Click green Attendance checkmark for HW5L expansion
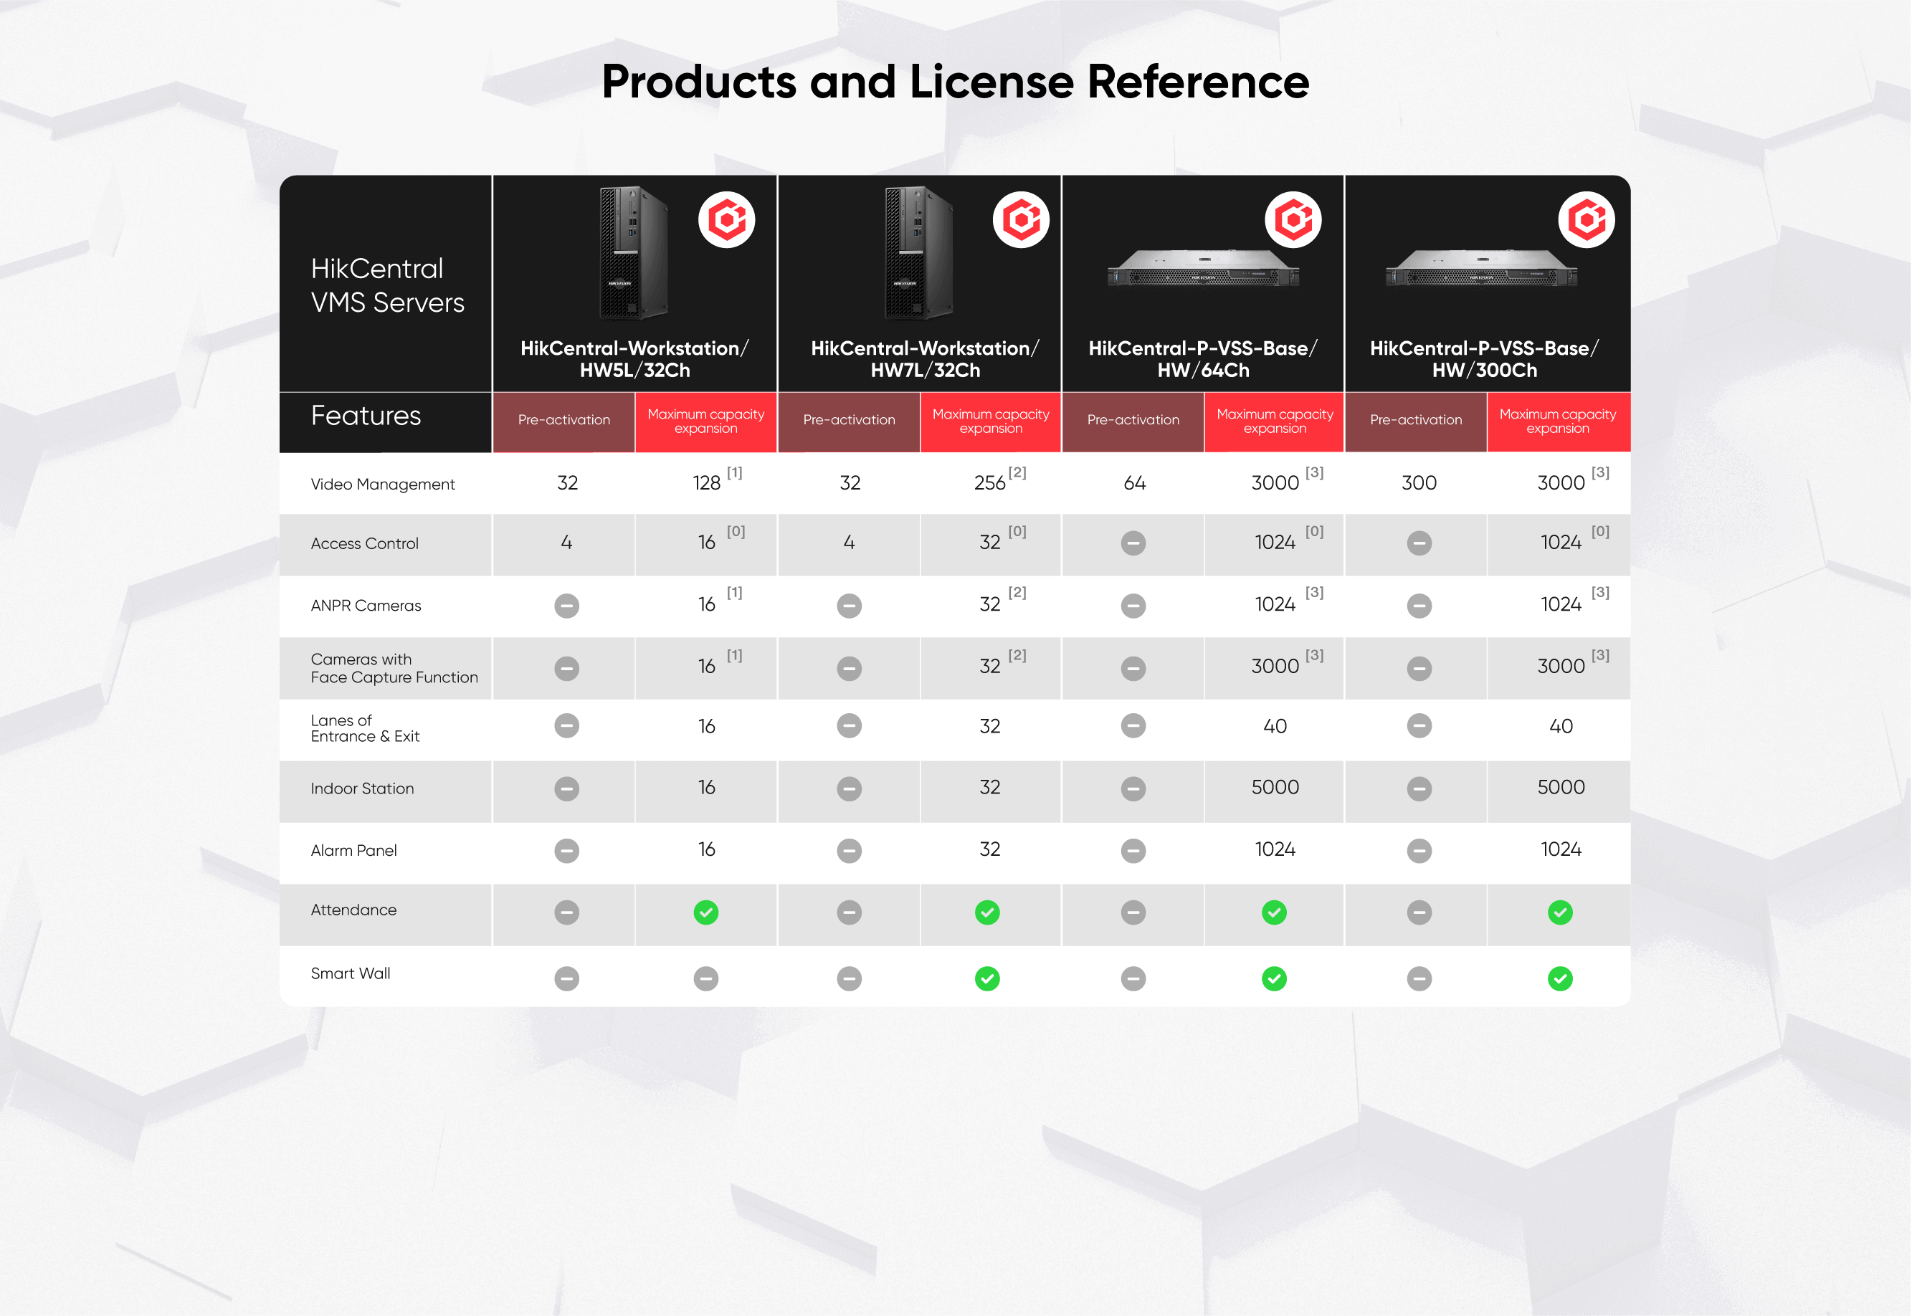This screenshot has height=1316, width=1912. point(705,912)
